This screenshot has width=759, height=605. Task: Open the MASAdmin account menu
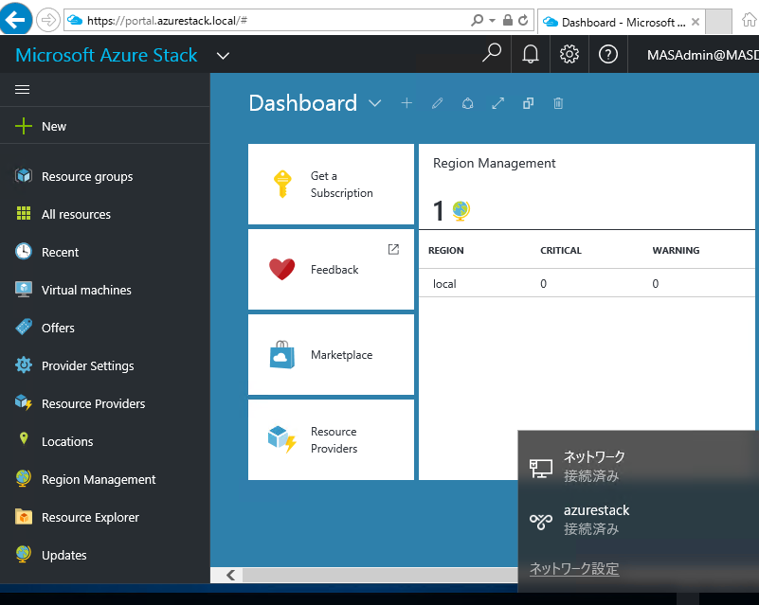click(703, 55)
